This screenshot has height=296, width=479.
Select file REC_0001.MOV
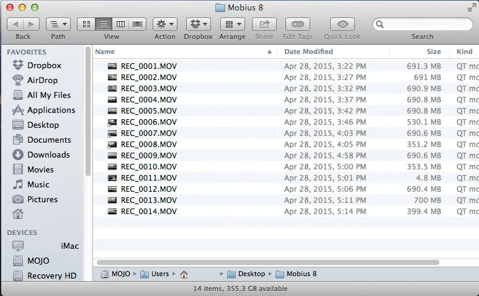(x=148, y=66)
